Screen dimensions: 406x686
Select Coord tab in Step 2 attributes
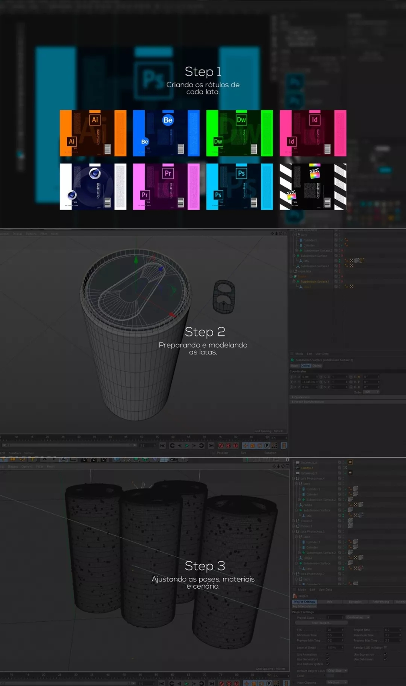(x=306, y=365)
